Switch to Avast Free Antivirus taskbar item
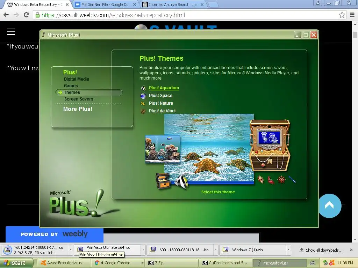 [63, 263]
